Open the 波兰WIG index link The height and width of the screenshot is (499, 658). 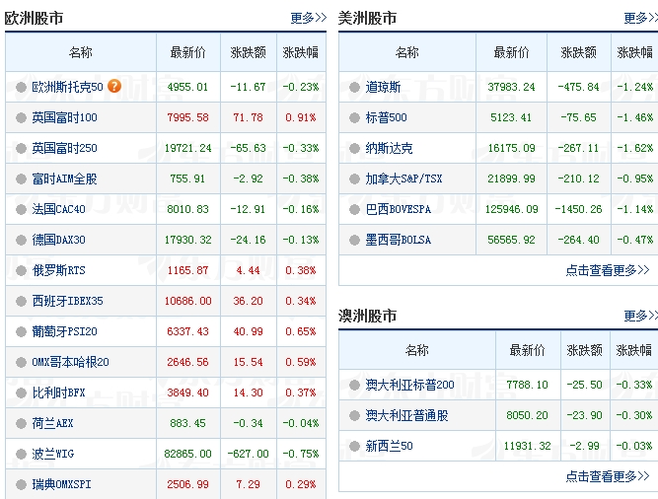(x=53, y=455)
